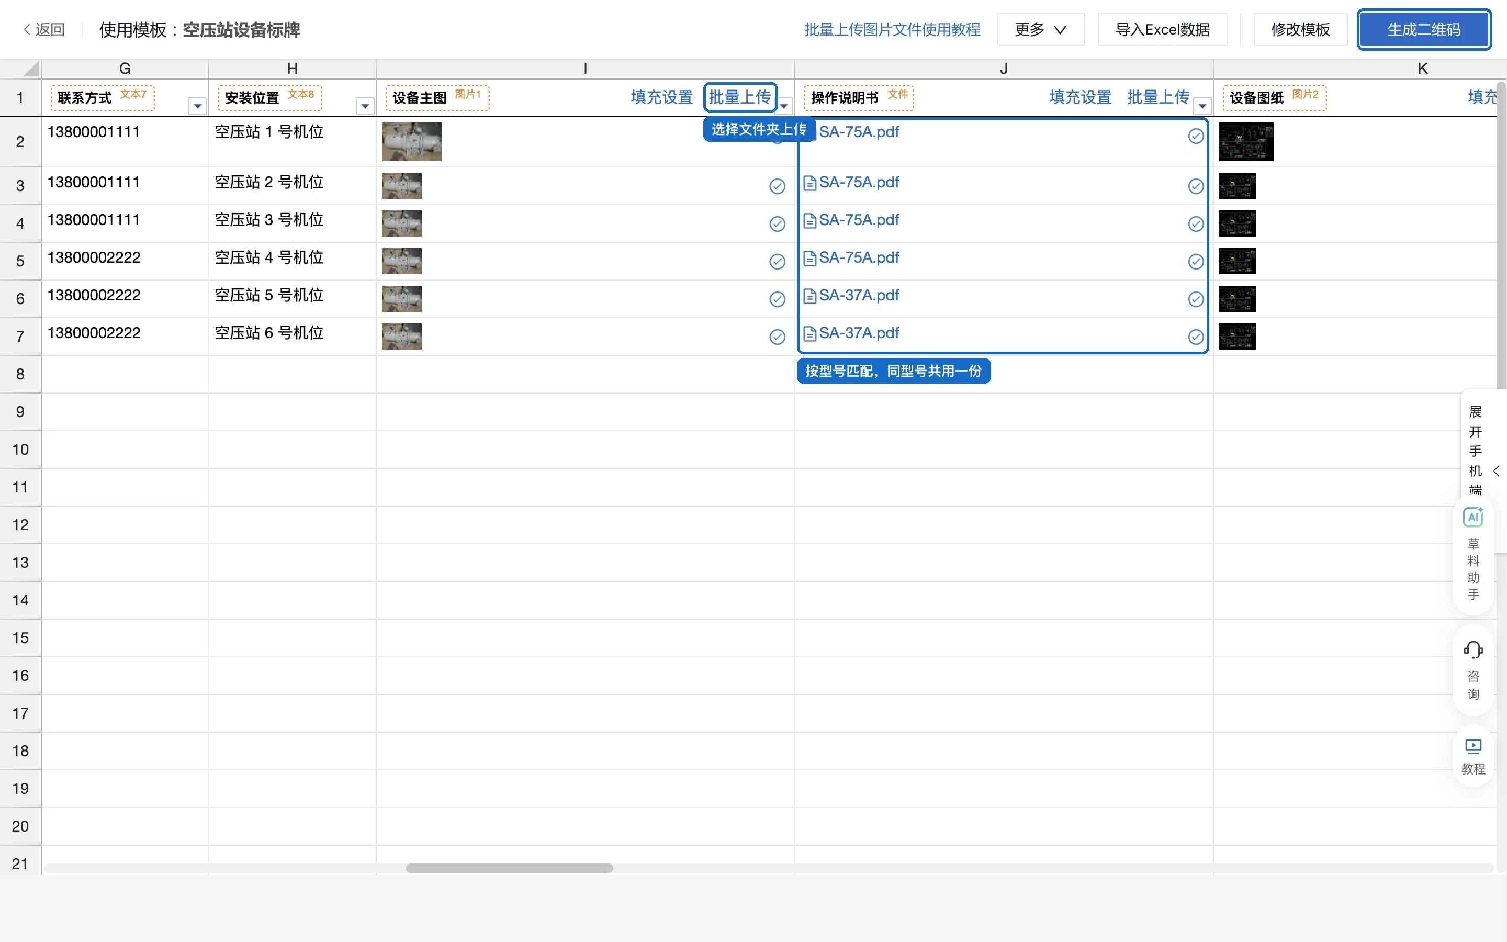Click the PDF file icon in row 5
Screen dimensions: 1507x942
[809, 258]
